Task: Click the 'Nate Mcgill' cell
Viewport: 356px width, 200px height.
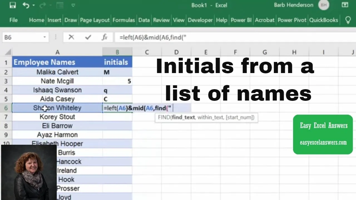Action: [57, 81]
